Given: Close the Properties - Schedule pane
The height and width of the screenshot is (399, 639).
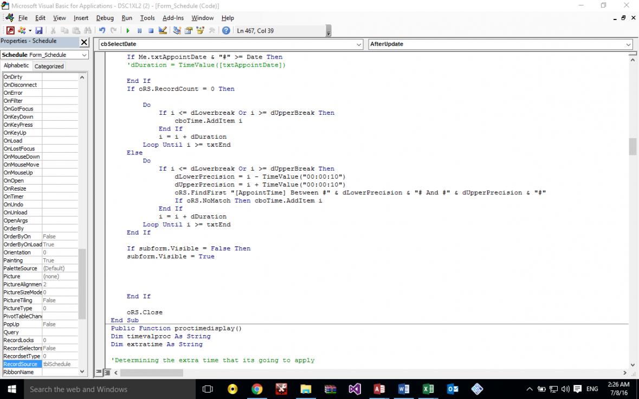Looking at the screenshot, I should [x=84, y=42].
